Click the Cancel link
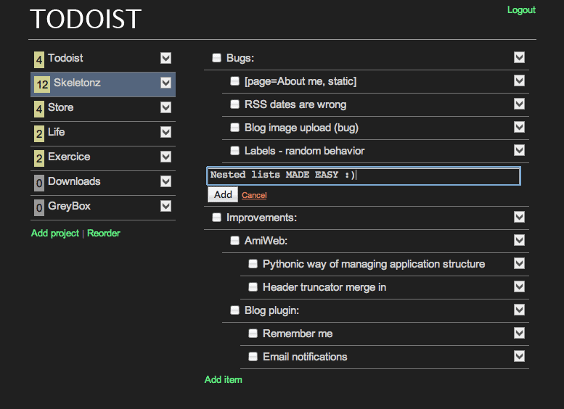 point(254,195)
